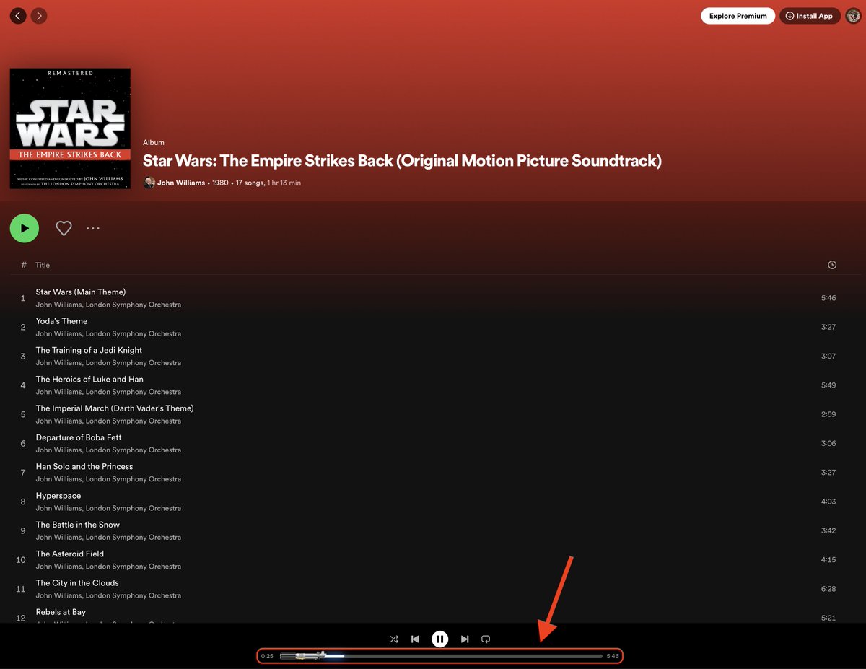Toggle play with the green play button
Screen dimensions: 866x669
pos(24,228)
